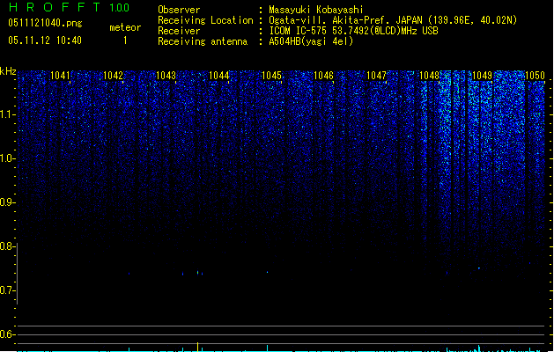The image size is (554, 352).
Task: Click the HROFFT 1.0.0 title text
Action: [x=69, y=7]
